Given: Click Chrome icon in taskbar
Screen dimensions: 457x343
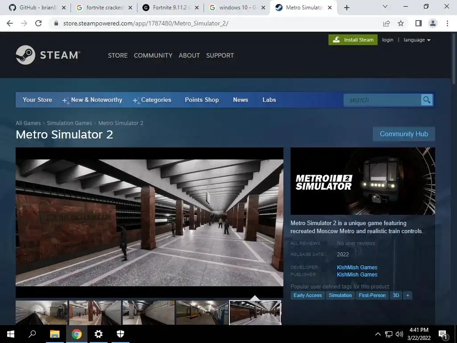Looking at the screenshot, I should point(76,334).
